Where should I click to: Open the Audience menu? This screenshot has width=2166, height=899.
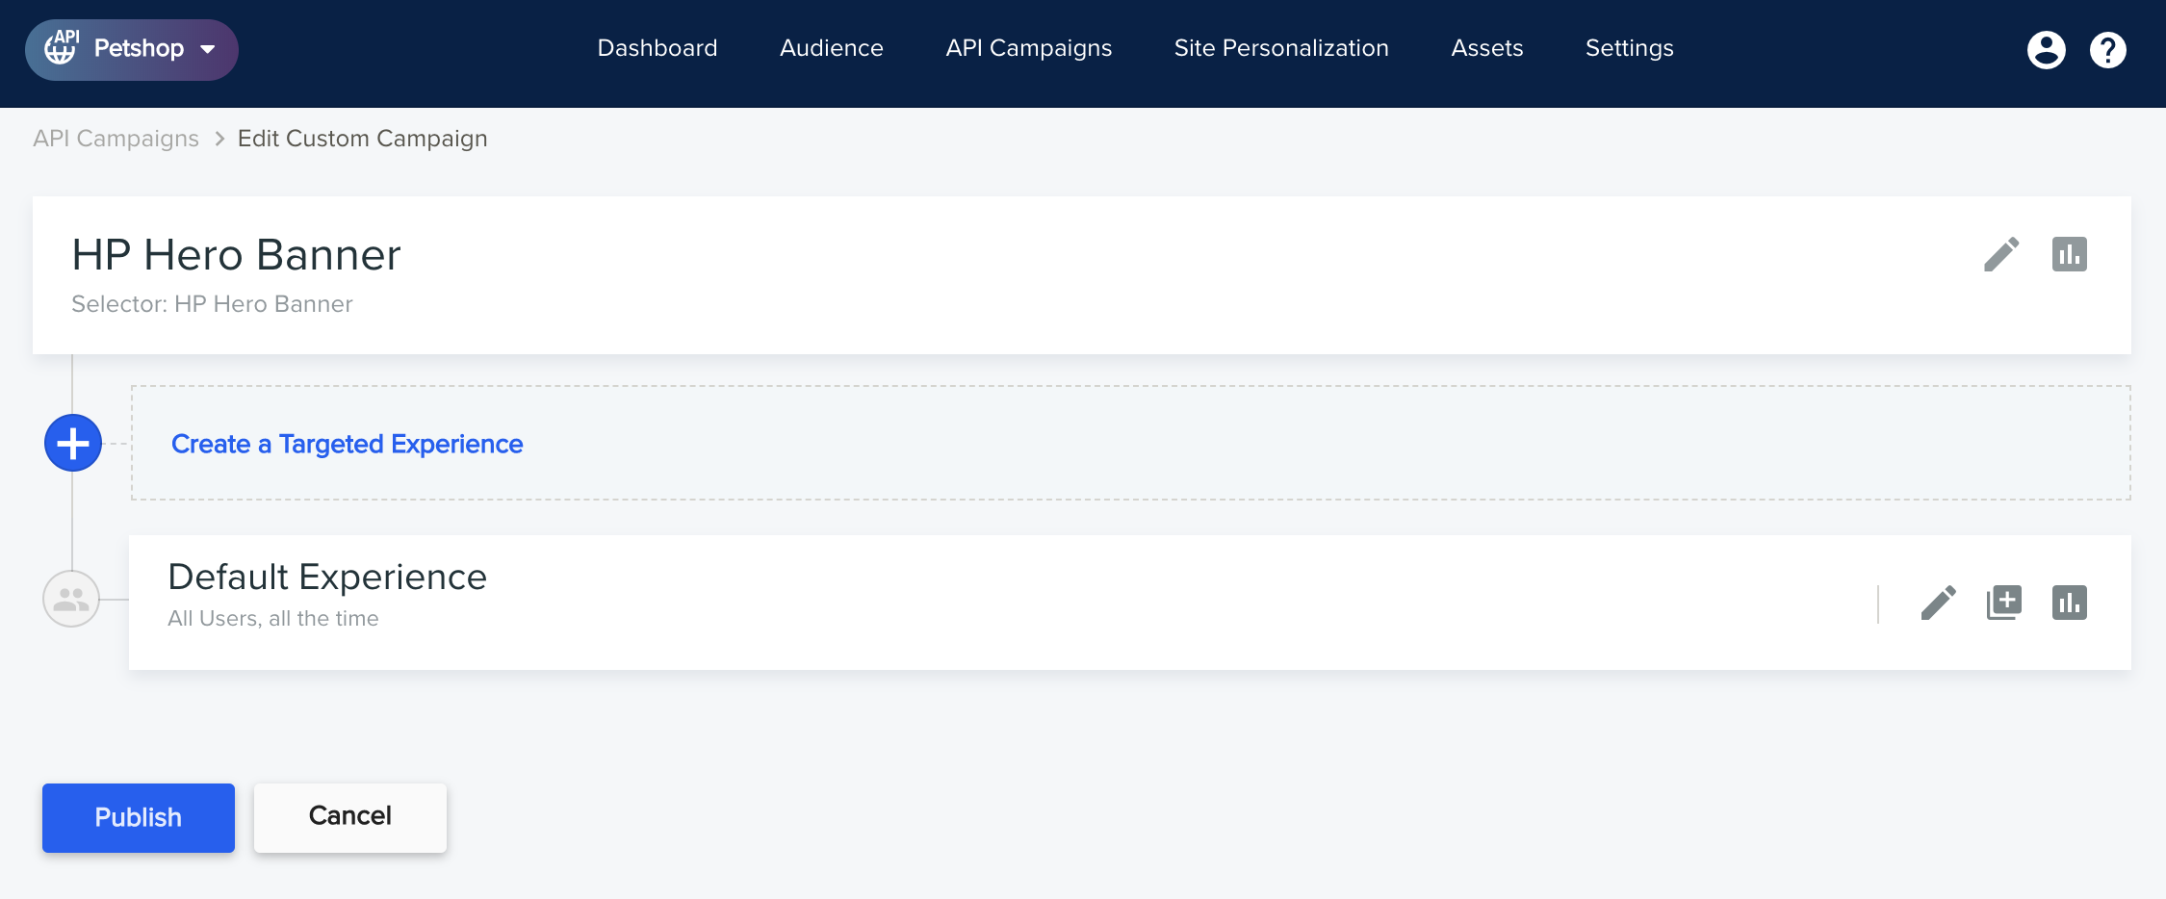click(832, 48)
